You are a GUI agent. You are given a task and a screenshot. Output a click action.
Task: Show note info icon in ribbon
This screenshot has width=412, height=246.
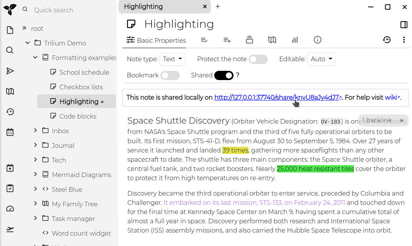pyautogui.click(x=317, y=40)
